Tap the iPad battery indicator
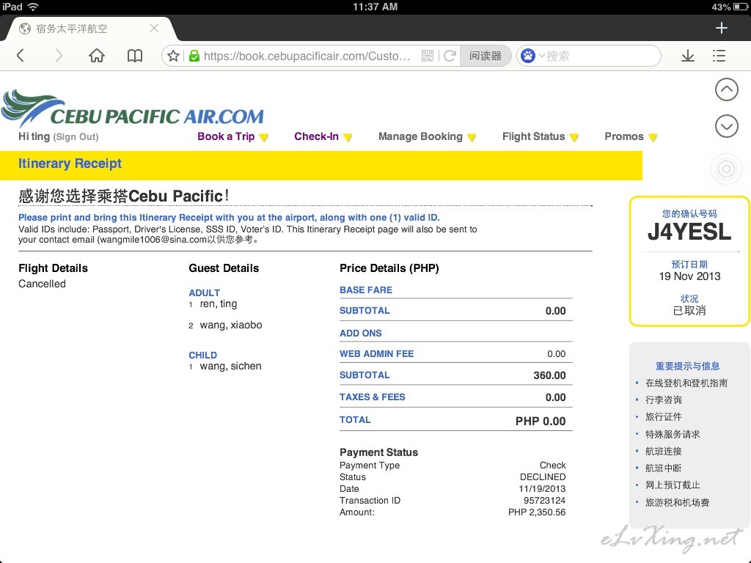 tap(741, 7)
